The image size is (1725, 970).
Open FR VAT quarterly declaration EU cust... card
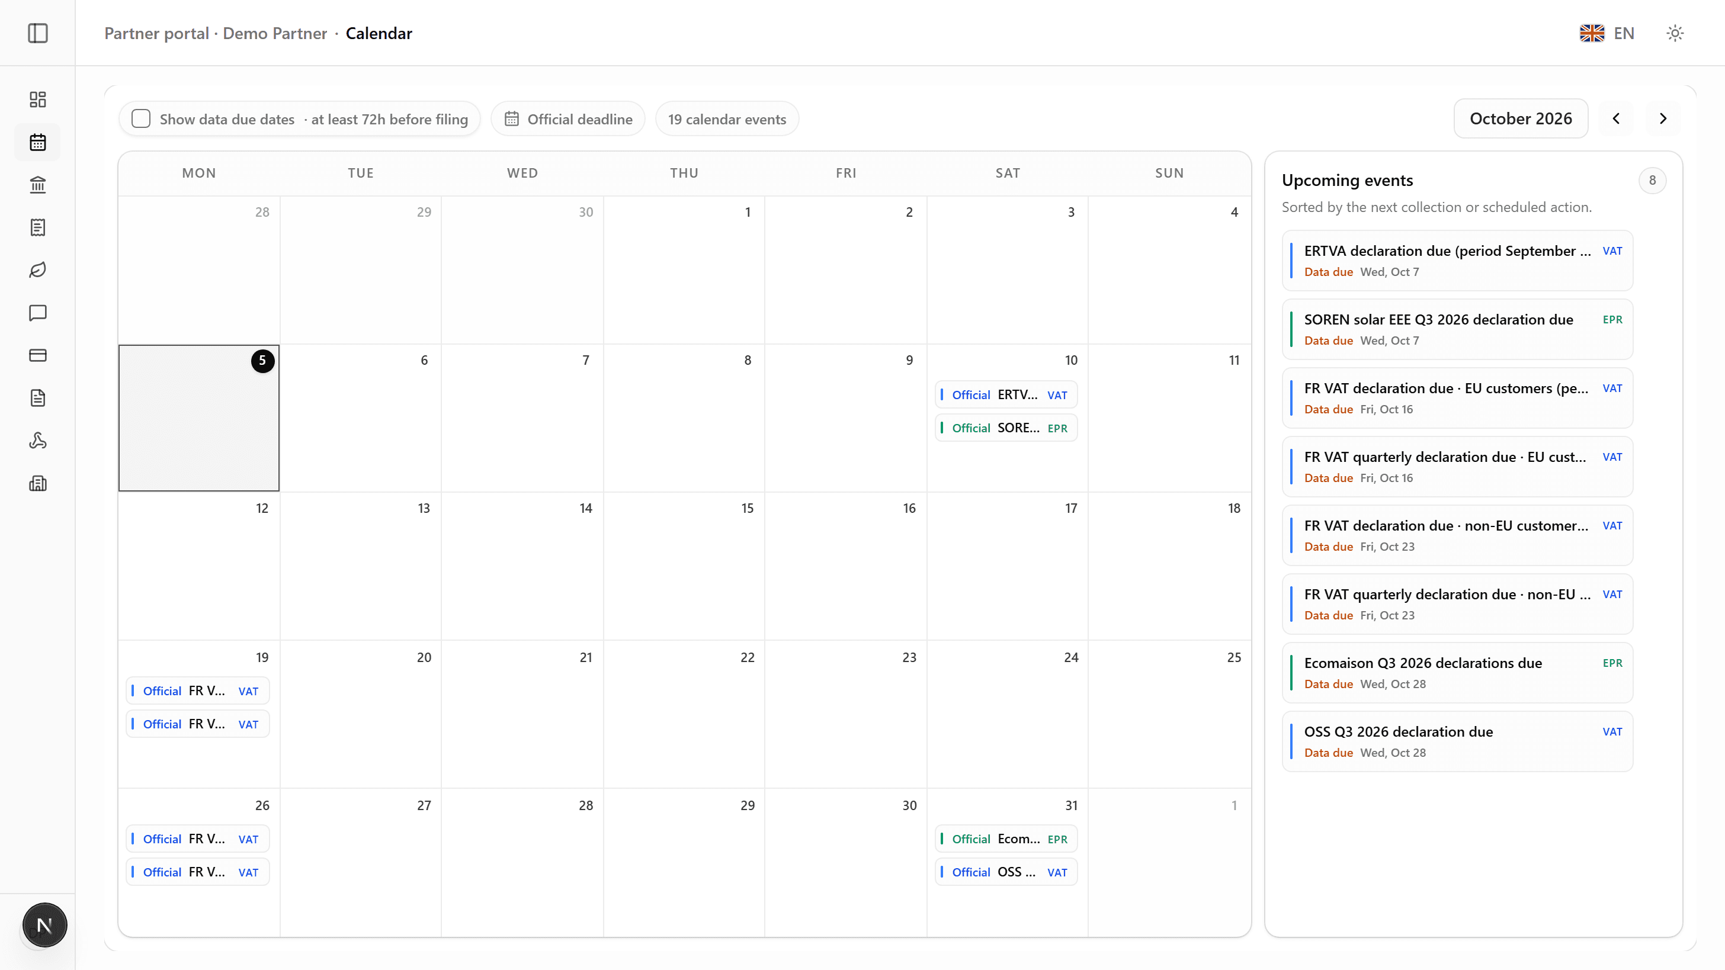pyautogui.click(x=1457, y=467)
